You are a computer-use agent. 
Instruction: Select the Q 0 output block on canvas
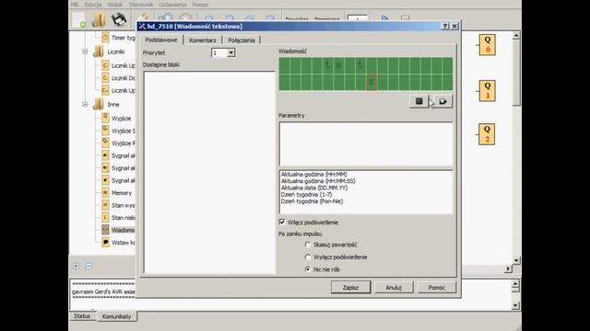(x=488, y=45)
